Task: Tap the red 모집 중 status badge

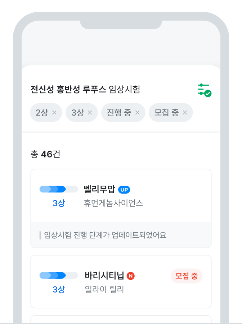Action: tap(187, 276)
